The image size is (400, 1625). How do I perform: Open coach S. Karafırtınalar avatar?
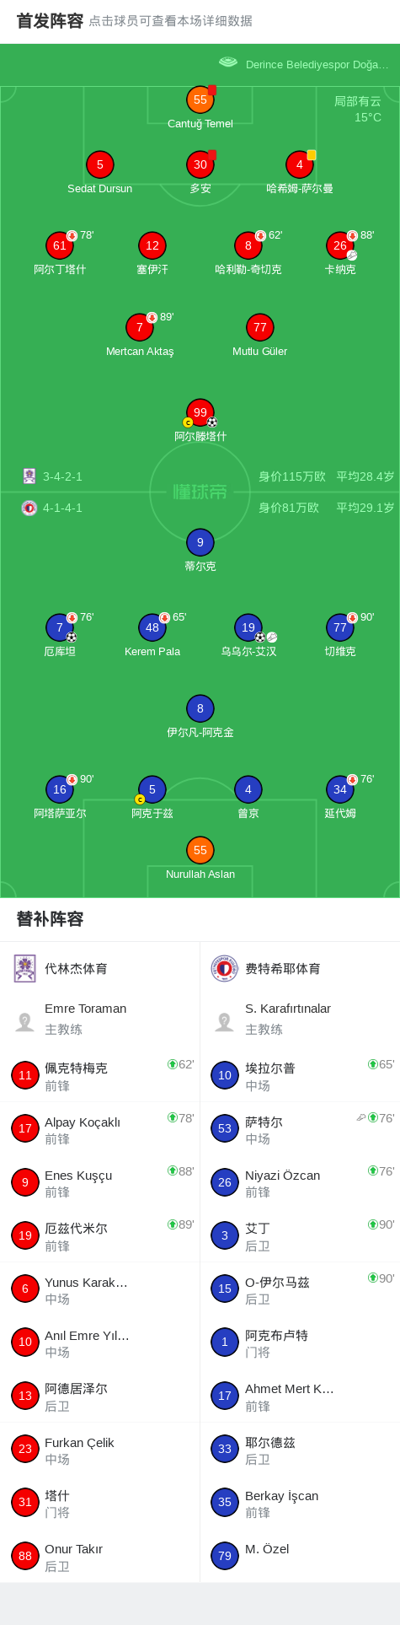225,1022
